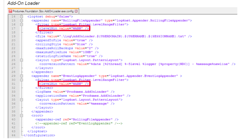Collapse the layout fold on line 35
The height and width of the screenshot is (139, 241).
(21, 100)
